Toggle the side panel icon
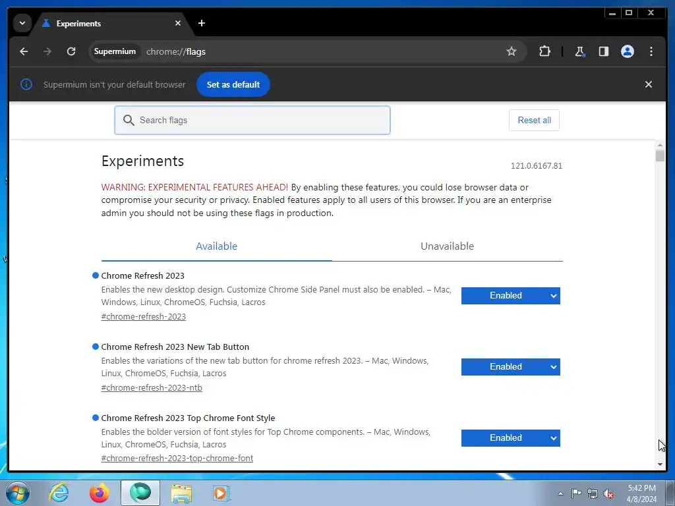The image size is (675, 506). 604,51
